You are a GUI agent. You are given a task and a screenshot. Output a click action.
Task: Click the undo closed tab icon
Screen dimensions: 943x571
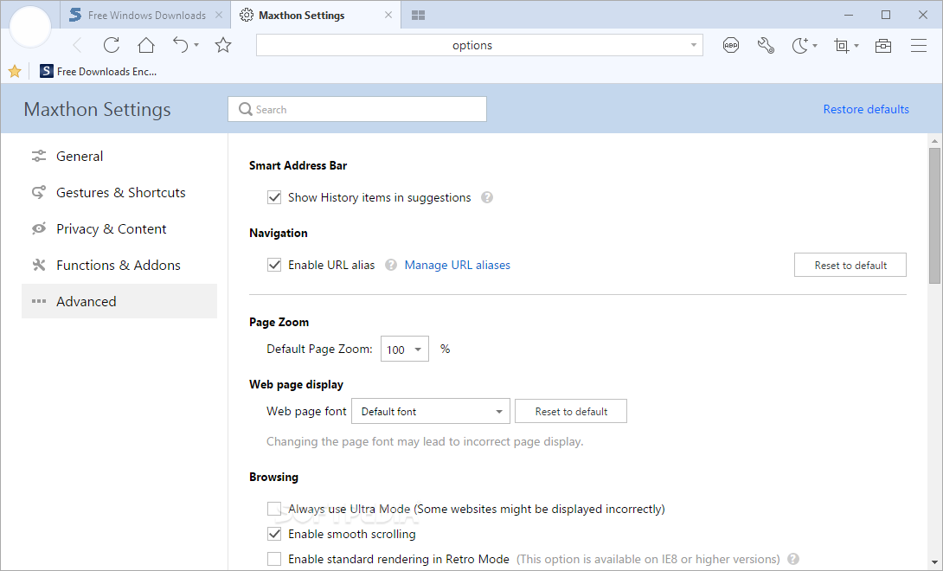coord(181,45)
